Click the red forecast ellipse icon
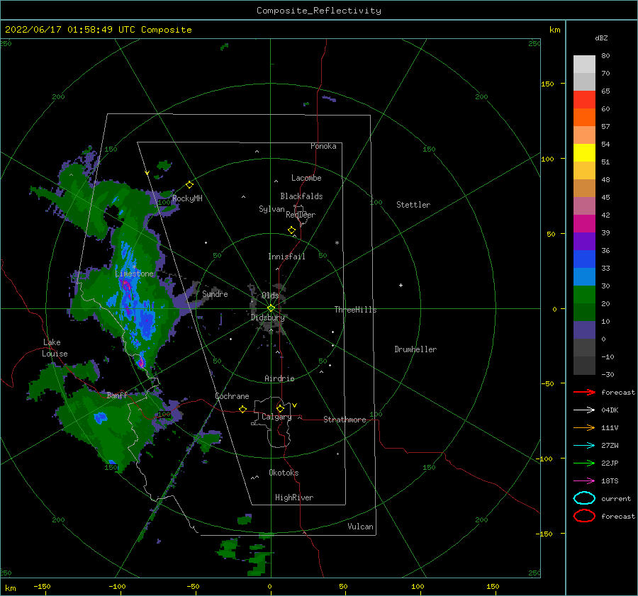The height and width of the screenshot is (596, 638). point(584,516)
